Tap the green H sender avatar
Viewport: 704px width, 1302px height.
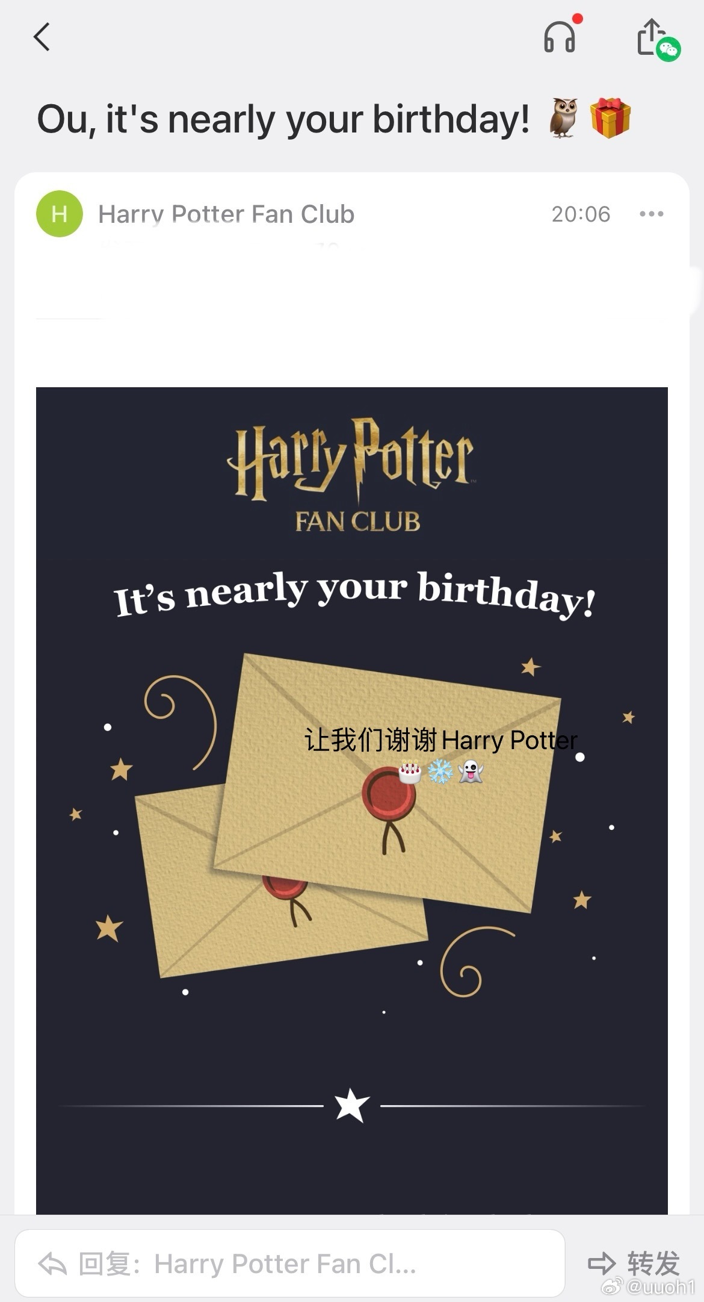coord(60,214)
